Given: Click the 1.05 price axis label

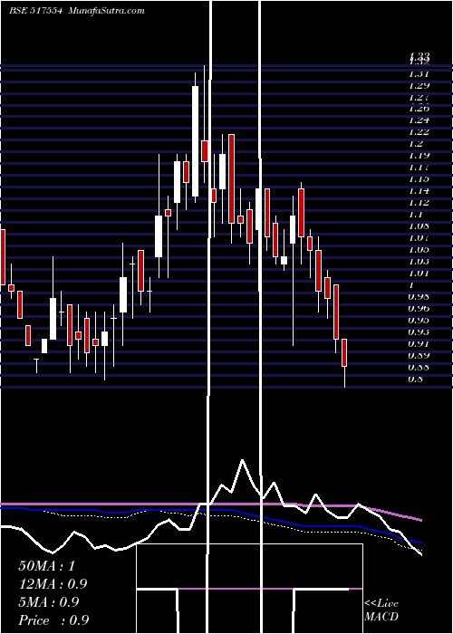Looking at the screenshot, I should (419, 249).
